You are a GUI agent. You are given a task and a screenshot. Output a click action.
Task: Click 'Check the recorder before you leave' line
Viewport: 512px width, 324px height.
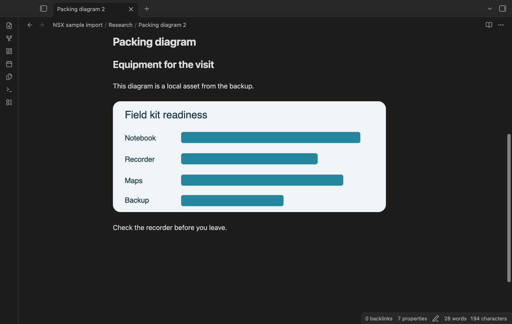(x=170, y=228)
